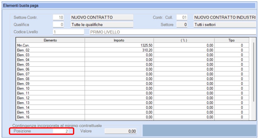
Task: Click the Importo cell of Elem. 13
Action: [x=119, y=103]
